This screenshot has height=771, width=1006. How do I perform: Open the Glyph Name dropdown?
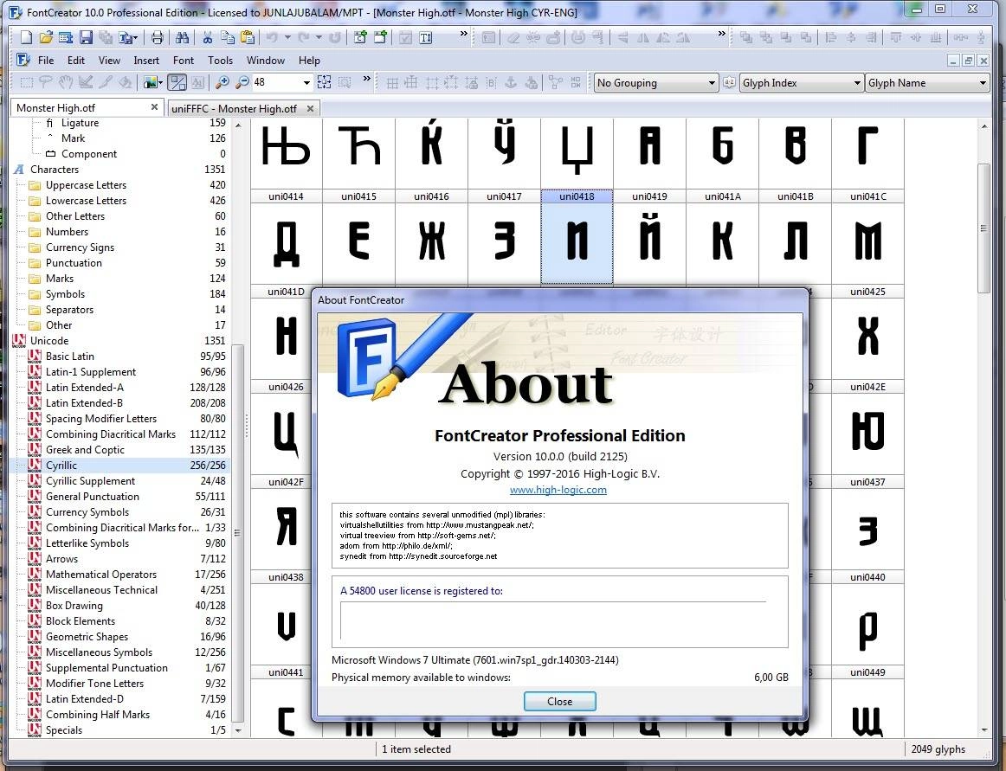coord(926,83)
